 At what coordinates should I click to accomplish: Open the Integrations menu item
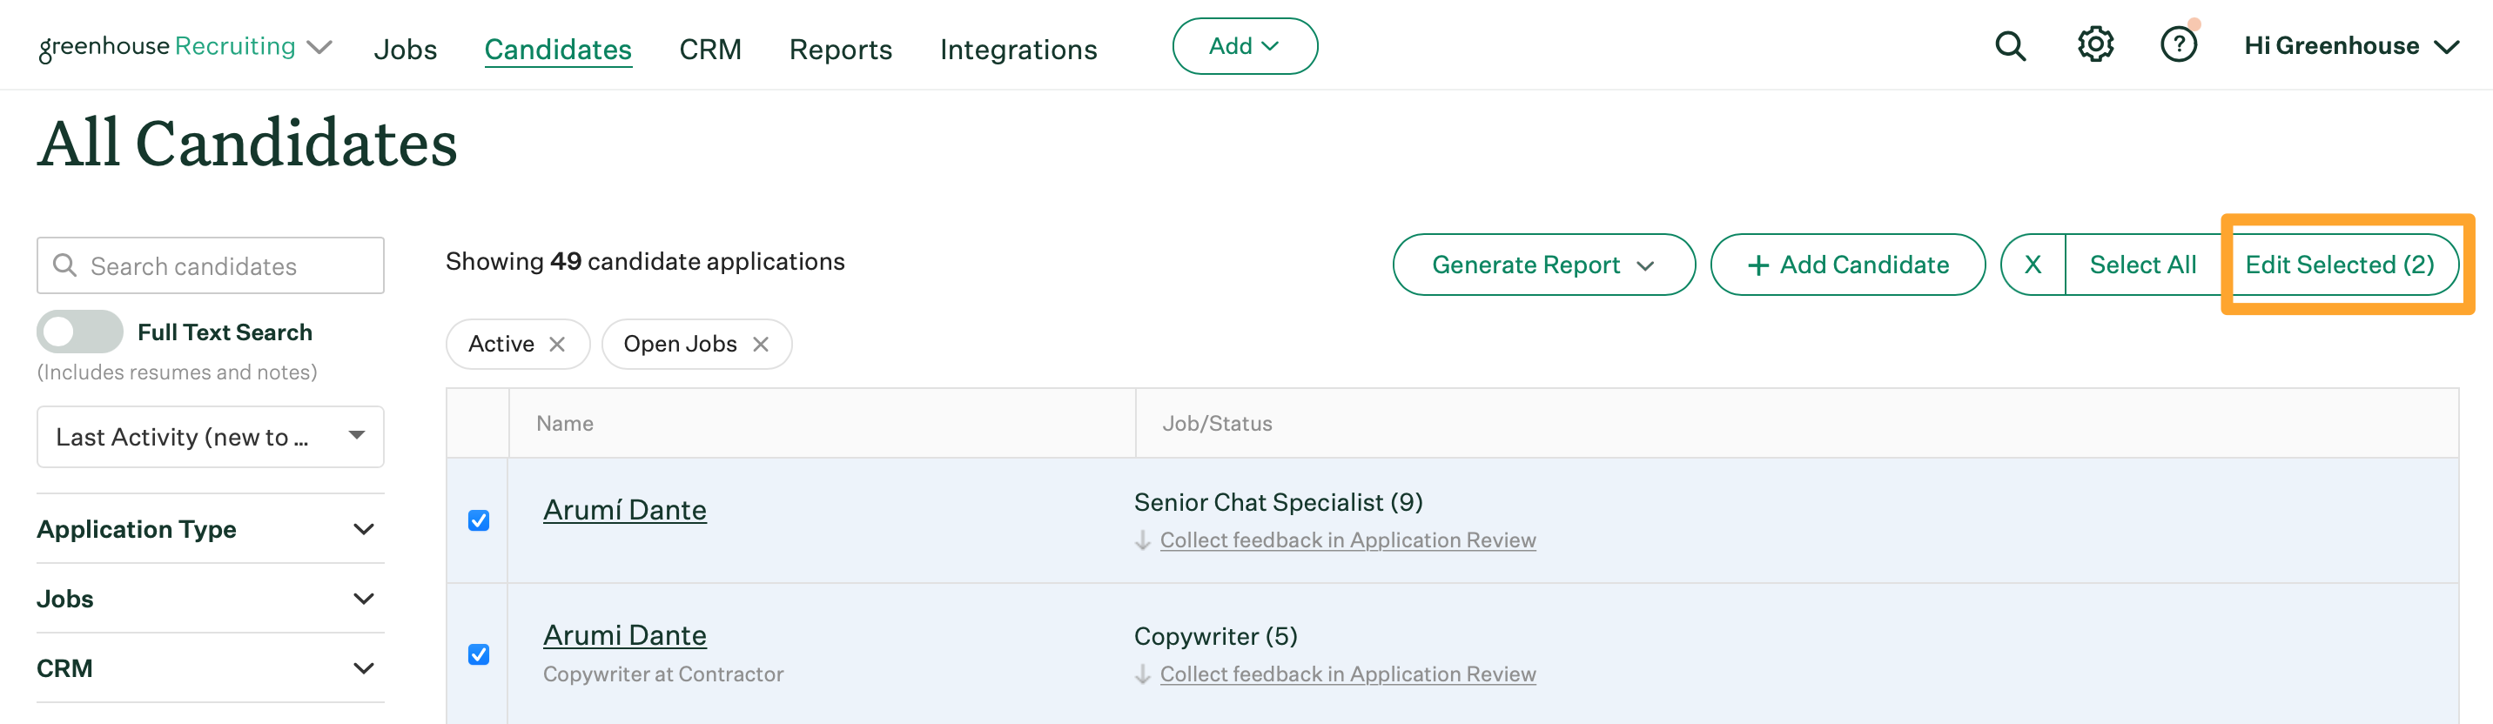(1018, 49)
